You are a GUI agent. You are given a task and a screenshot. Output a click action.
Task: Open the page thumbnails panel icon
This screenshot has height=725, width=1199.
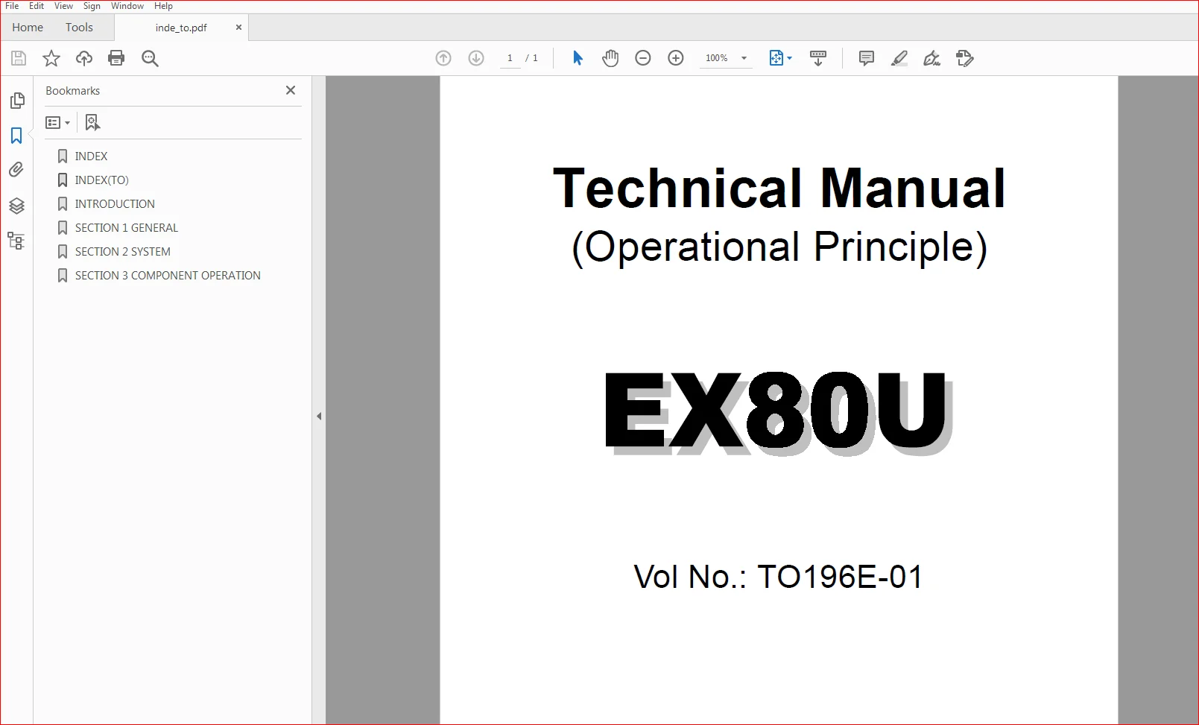pos(17,100)
